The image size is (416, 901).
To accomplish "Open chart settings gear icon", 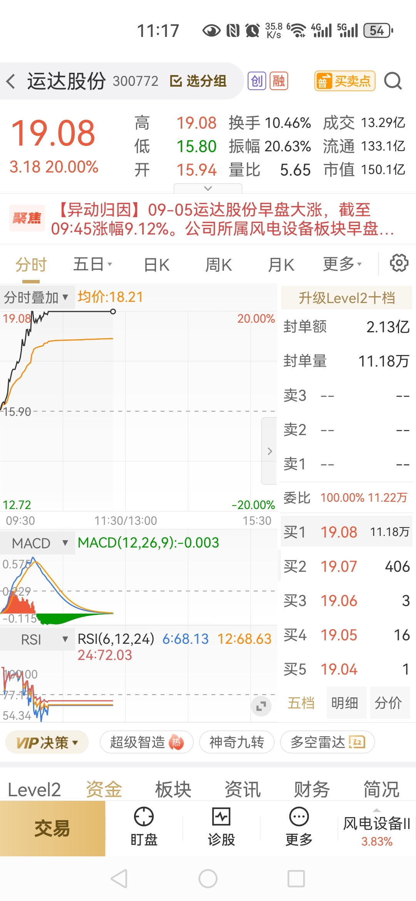I will pos(399,263).
